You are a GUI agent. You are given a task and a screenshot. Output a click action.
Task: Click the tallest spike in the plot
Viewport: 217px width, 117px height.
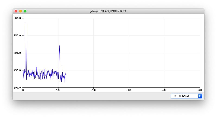(x=26, y=47)
